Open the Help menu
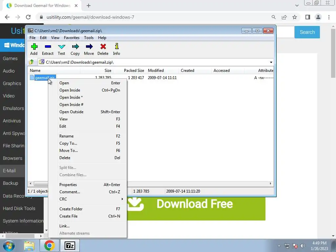Screen dimensions: 336x252 click(102, 38)
